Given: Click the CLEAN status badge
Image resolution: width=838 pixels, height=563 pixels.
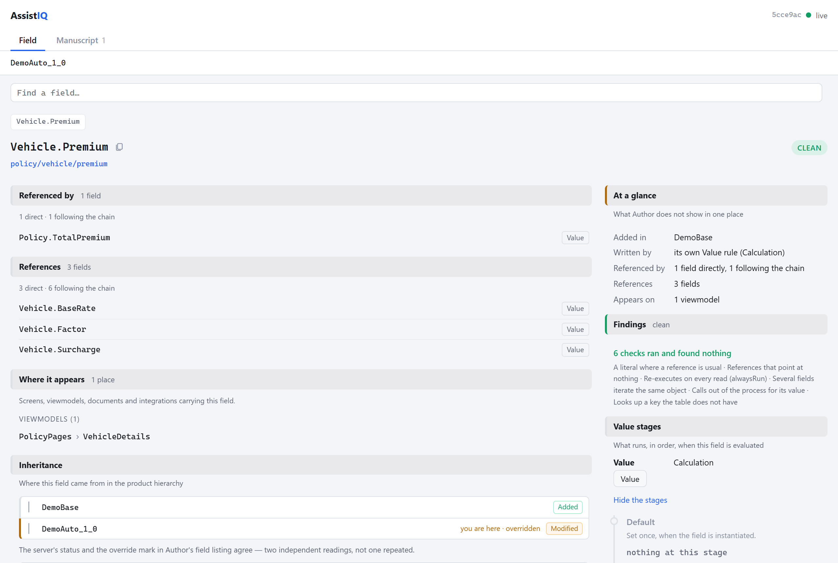Looking at the screenshot, I should pyautogui.click(x=809, y=148).
